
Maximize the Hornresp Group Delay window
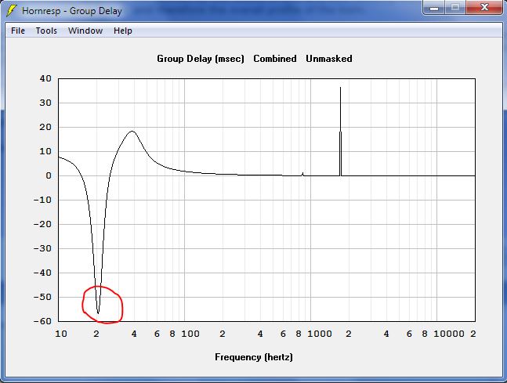[455, 8]
